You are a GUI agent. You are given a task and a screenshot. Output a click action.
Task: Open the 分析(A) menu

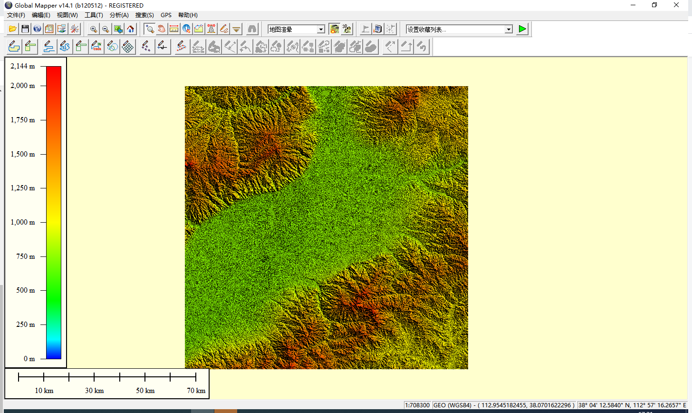pos(119,15)
